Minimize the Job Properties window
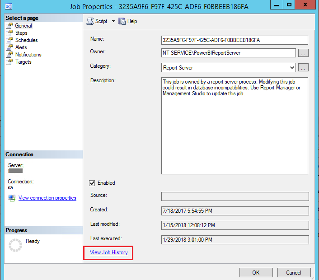The height and width of the screenshot is (280, 319). pos(277,5)
